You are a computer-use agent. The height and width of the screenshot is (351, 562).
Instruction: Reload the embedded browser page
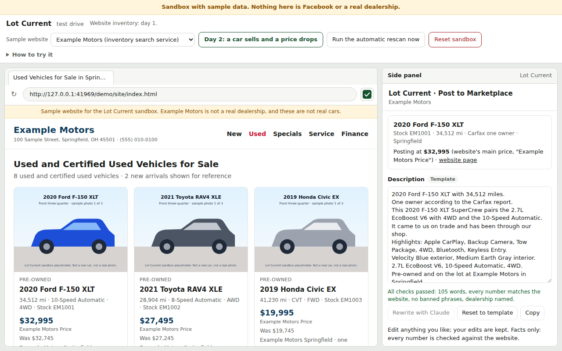tap(14, 94)
